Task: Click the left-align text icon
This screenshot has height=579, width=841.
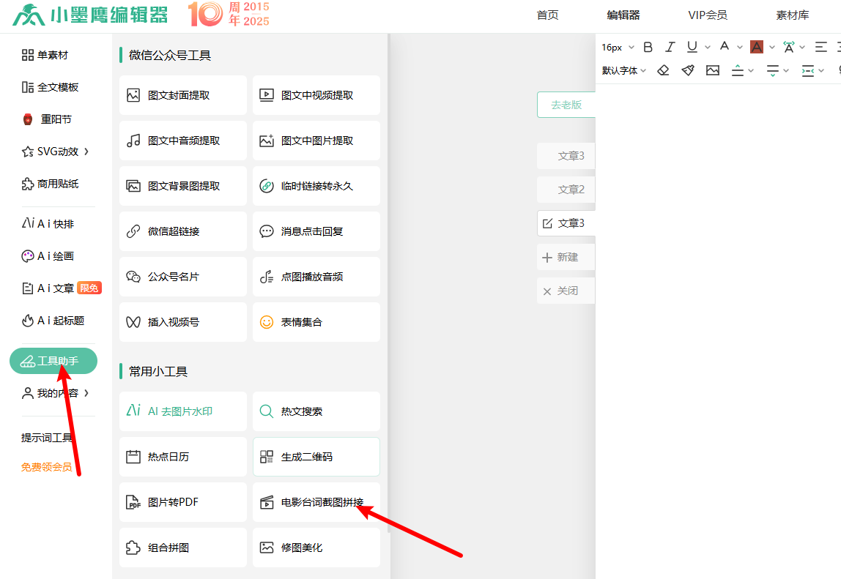Action: (820, 47)
